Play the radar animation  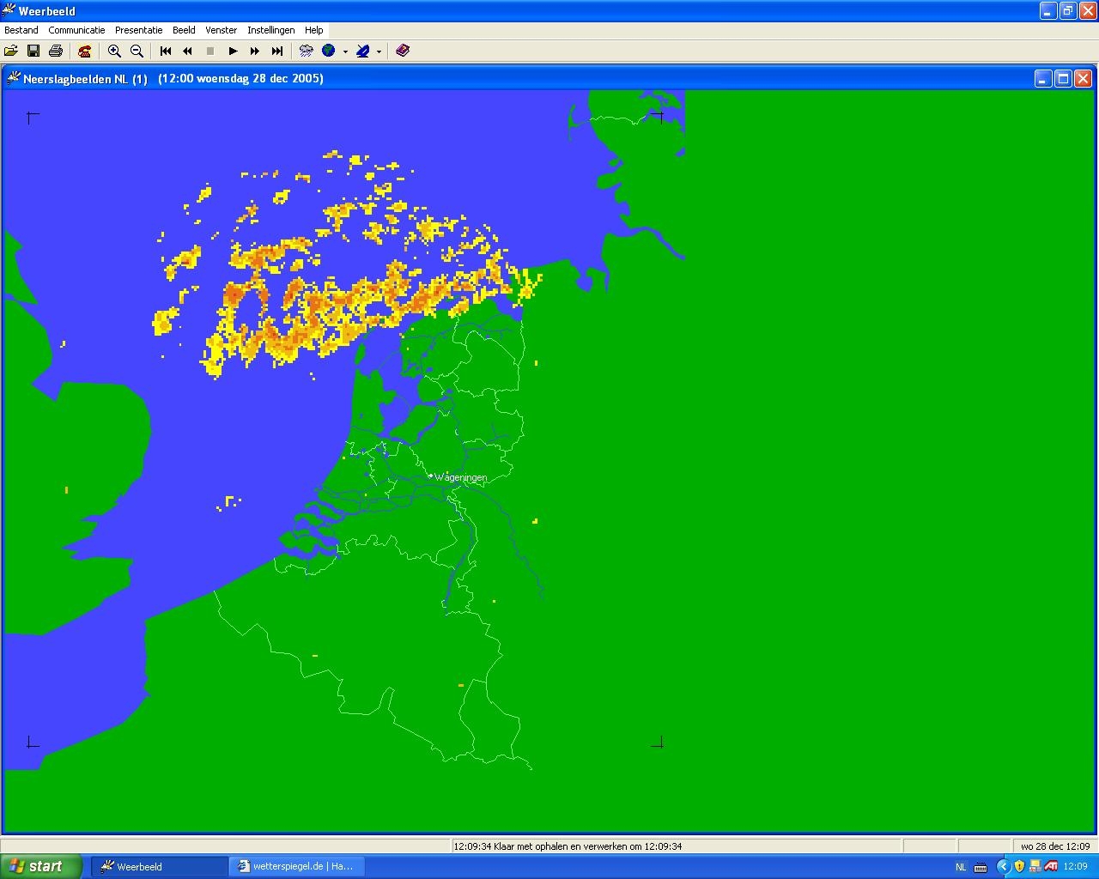[x=233, y=52]
